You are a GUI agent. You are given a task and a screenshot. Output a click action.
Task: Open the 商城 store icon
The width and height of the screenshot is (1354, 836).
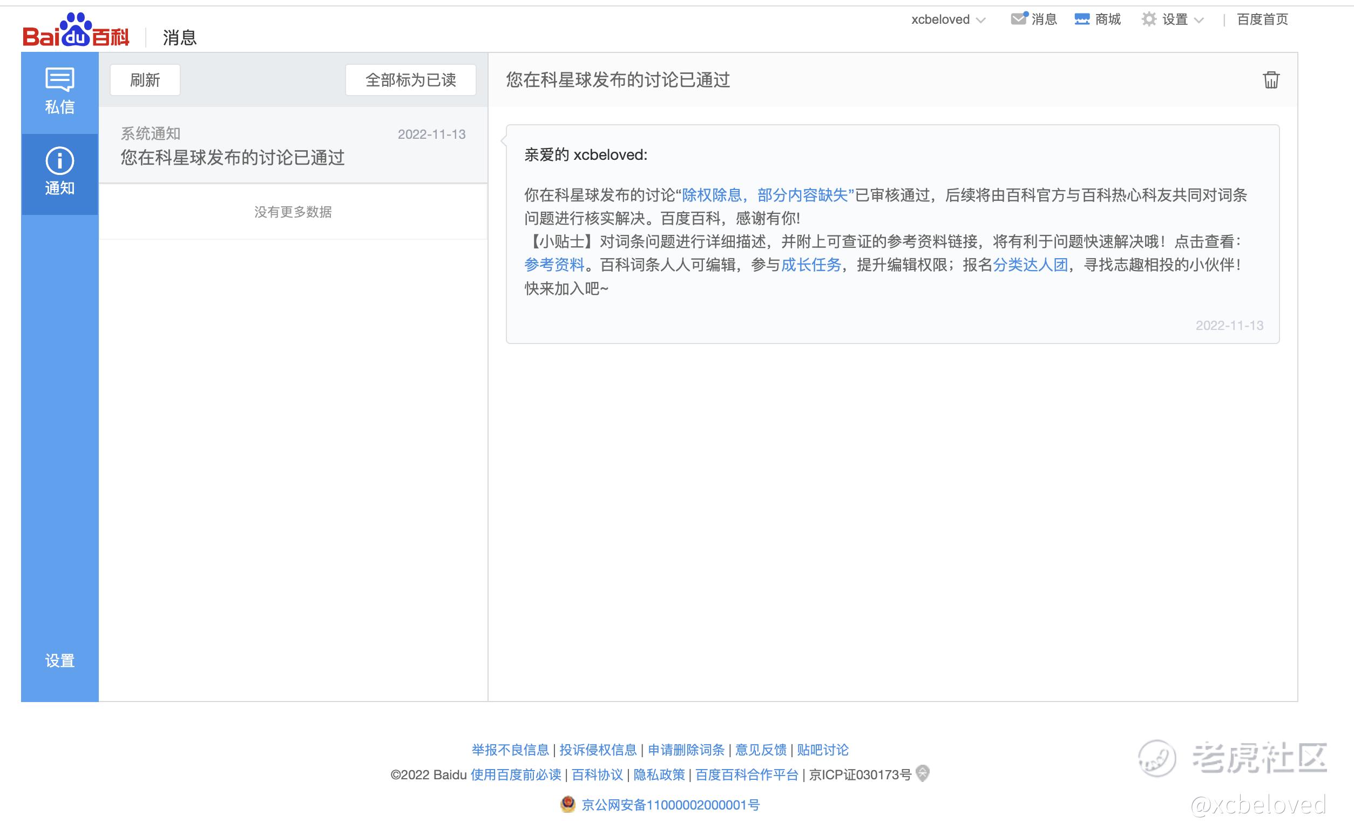[x=1081, y=19]
